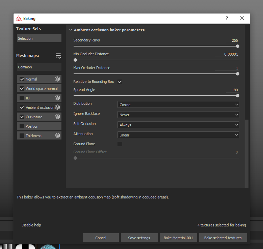
Task: Collapse the Ambient occlusion baker parameters section
Action: pos(71,30)
